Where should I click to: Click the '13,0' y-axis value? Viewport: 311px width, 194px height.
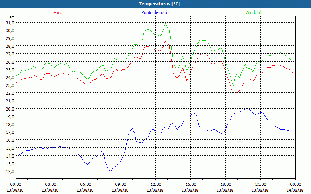point(10,163)
